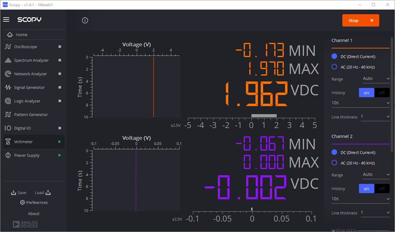
Task: Click the Network Analyzer icon
Action: coord(8,74)
